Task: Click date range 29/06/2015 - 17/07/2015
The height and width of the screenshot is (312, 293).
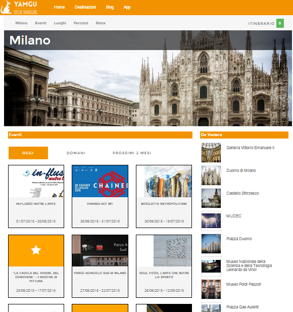Action: coord(36,291)
